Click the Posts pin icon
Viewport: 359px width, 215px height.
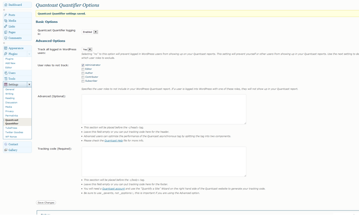click(x=6, y=15)
